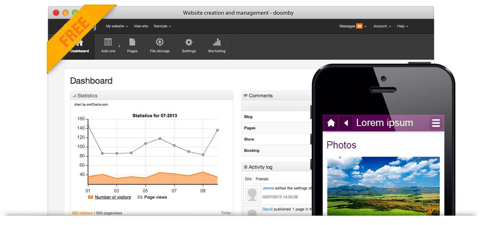Image resolution: width=480 pixels, height=225 pixels.
Task: Click the orange 28 messages badge
Action: coord(359,26)
